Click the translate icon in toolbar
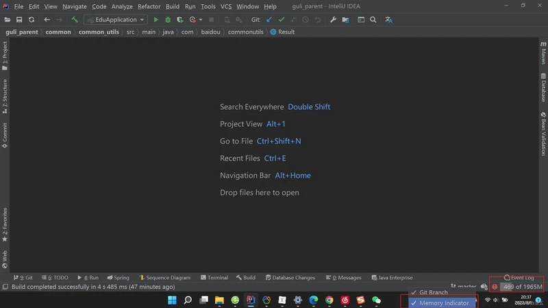This screenshot has height=308, width=548. 389,20
